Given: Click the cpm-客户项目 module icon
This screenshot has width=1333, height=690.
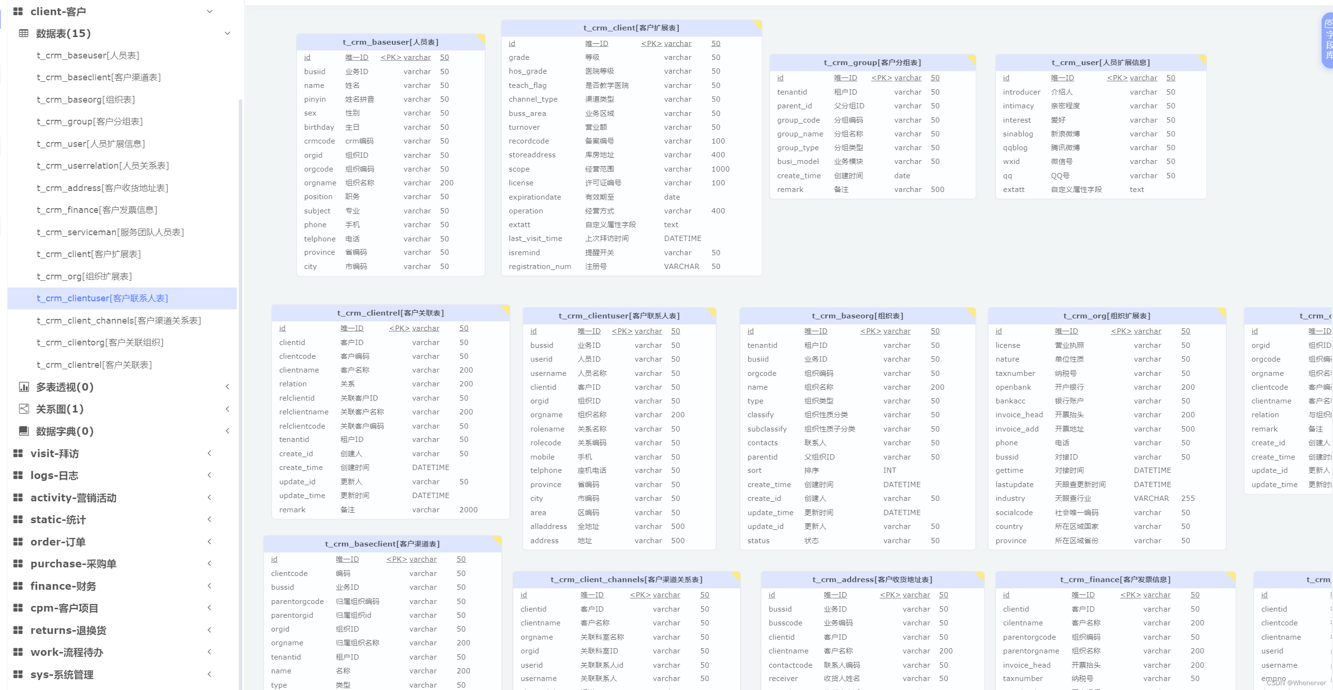Looking at the screenshot, I should pyautogui.click(x=18, y=608).
